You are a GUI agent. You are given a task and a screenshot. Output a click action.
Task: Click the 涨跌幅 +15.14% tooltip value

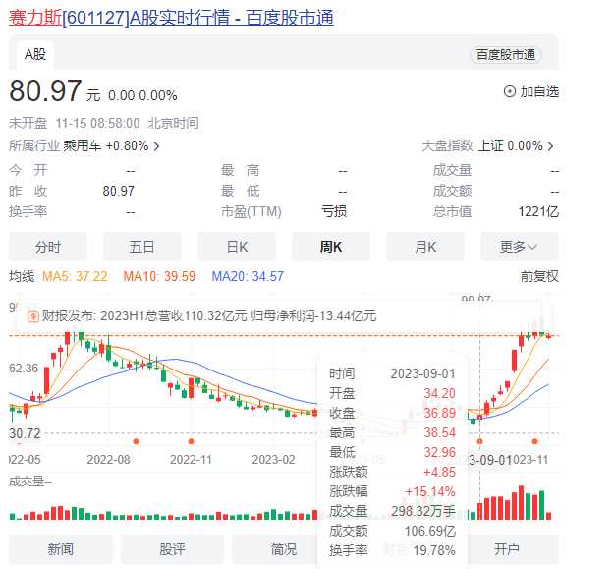[x=430, y=492]
